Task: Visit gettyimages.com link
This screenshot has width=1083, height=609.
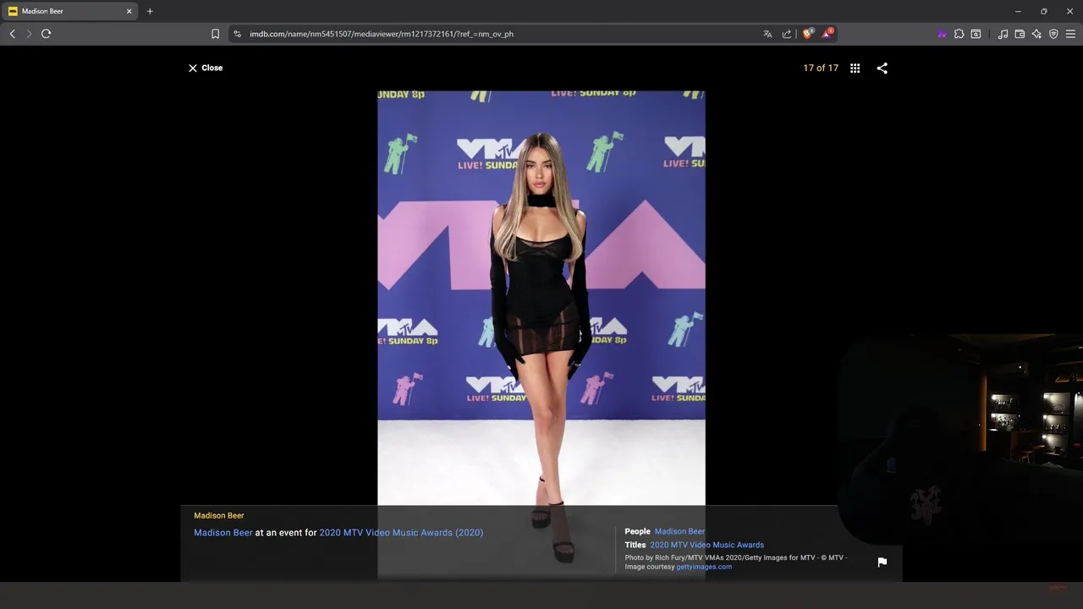Action: click(x=704, y=567)
